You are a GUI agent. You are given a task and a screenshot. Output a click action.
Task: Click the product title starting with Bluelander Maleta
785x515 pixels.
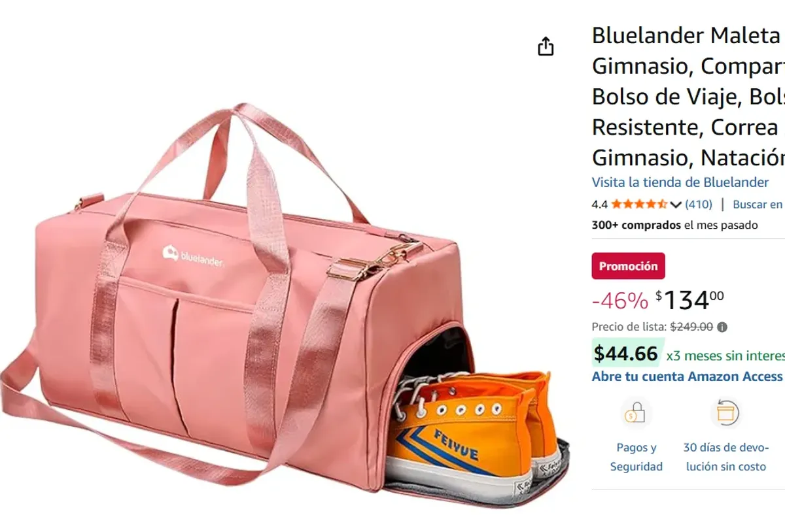688,96
